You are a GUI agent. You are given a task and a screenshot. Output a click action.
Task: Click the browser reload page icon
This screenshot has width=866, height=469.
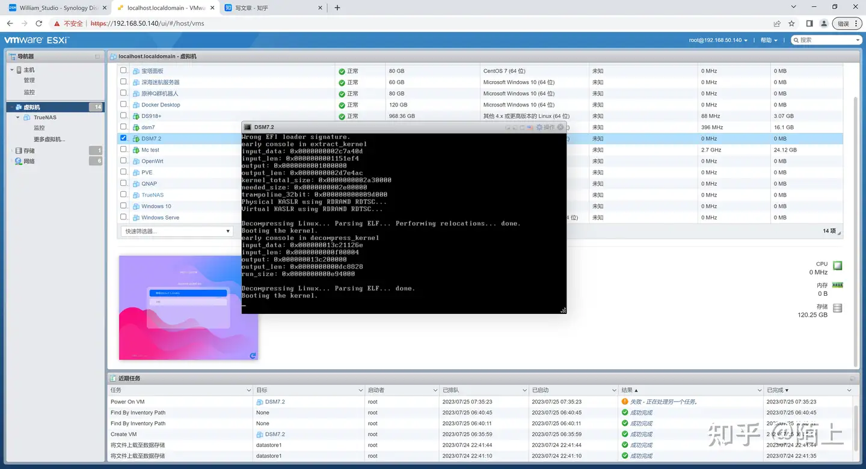[39, 23]
